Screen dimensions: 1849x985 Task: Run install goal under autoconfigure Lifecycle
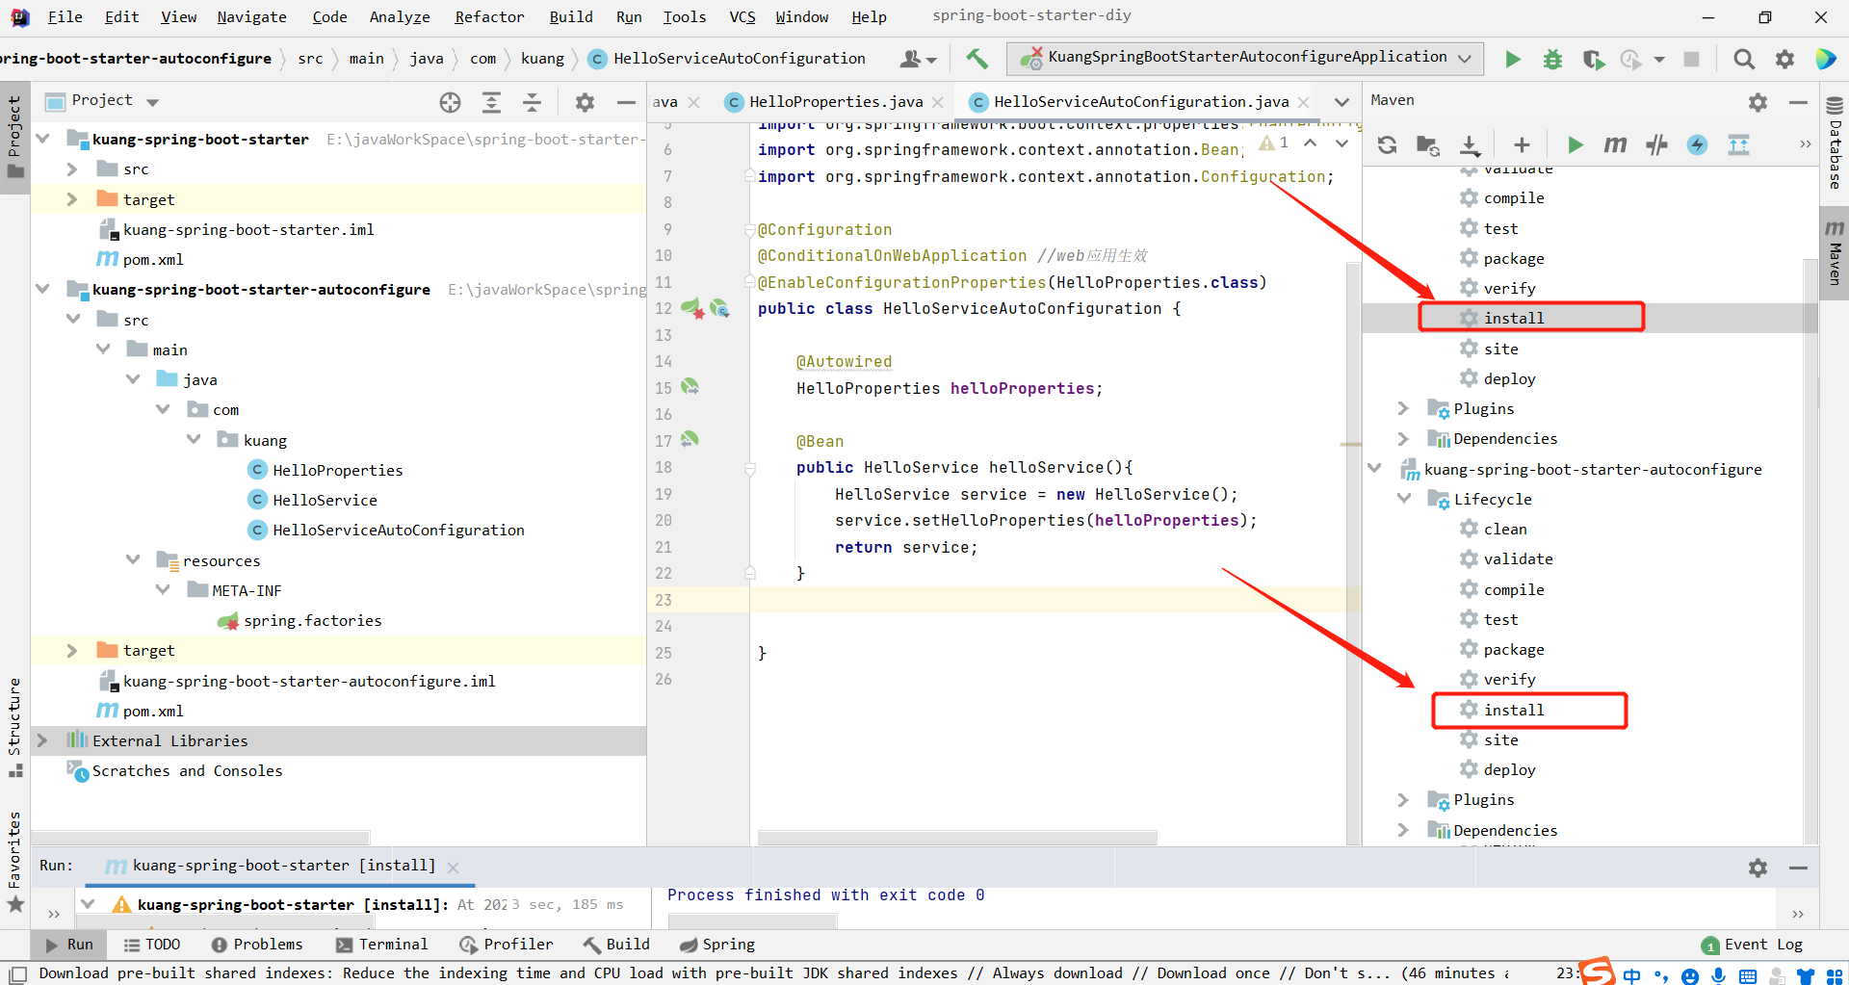coord(1514,710)
